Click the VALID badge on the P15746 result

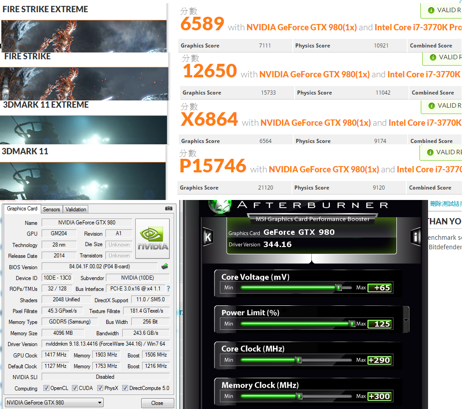(x=441, y=152)
